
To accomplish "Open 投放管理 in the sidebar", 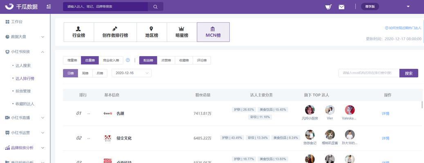I will pos(23,91).
